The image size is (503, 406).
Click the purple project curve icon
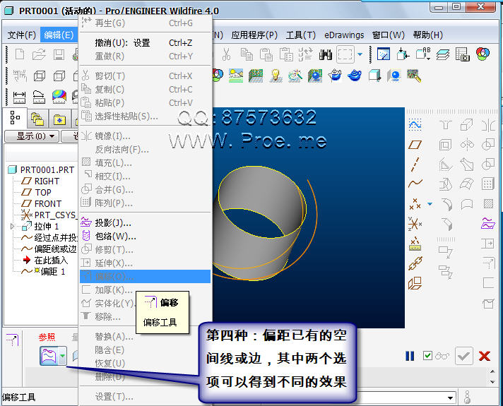(488, 224)
